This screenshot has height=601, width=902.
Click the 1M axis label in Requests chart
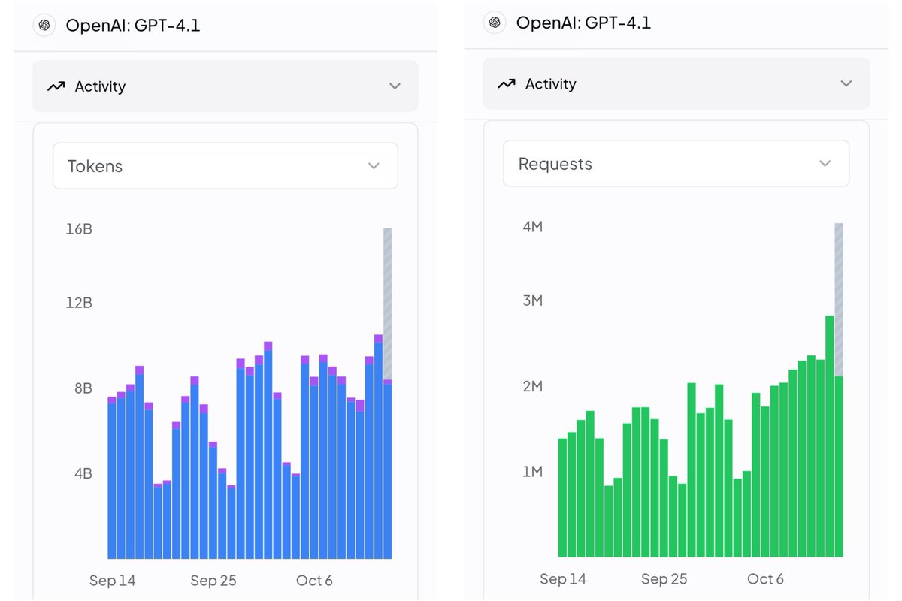[x=533, y=472]
